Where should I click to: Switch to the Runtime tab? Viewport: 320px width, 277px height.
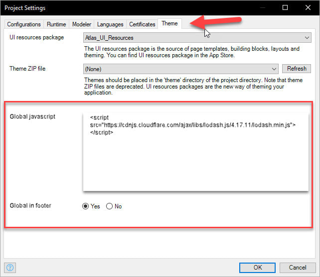click(x=56, y=24)
